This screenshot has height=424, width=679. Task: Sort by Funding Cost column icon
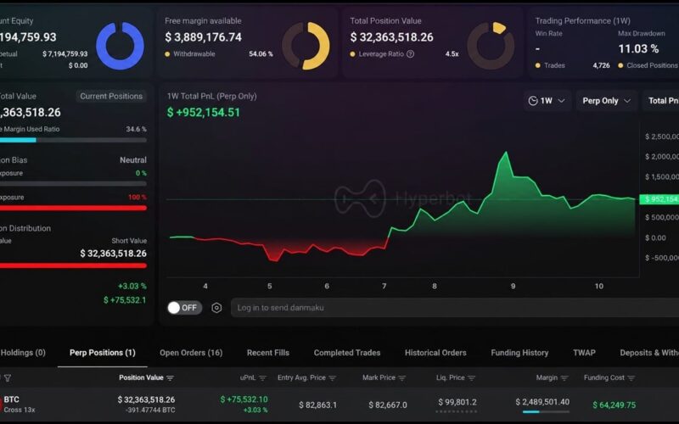[631, 378]
